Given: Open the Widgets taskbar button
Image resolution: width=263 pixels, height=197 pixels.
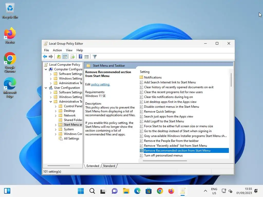Looking at the screenshot, I should coord(7,191).
